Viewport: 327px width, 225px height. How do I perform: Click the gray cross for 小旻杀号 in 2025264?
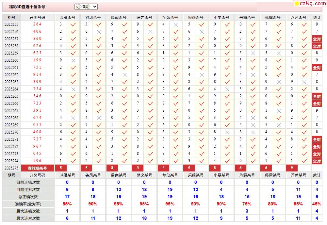point(227,89)
